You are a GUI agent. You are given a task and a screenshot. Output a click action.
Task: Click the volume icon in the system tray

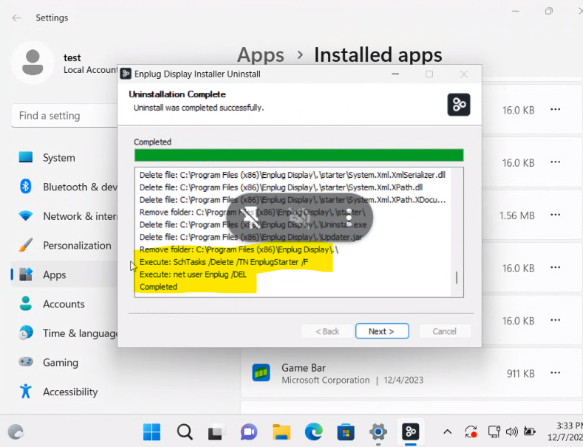[512, 432]
